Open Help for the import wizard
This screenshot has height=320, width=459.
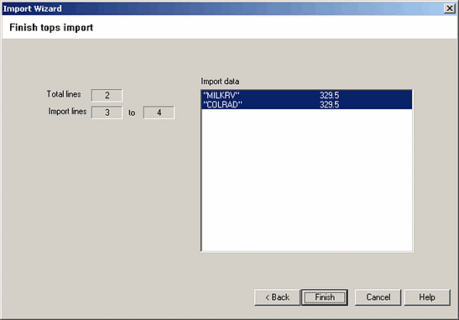tap(427, 297)
